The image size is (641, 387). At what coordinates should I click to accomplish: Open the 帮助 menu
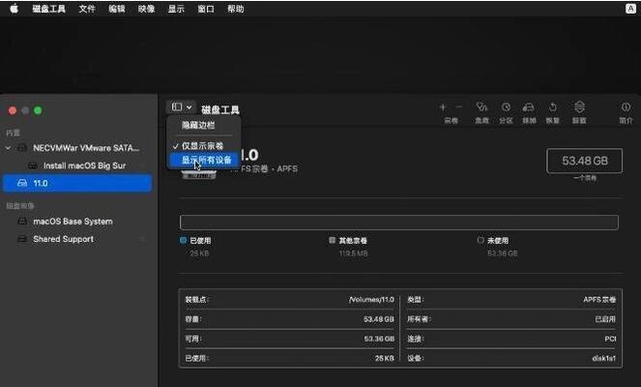pos(236,9)
